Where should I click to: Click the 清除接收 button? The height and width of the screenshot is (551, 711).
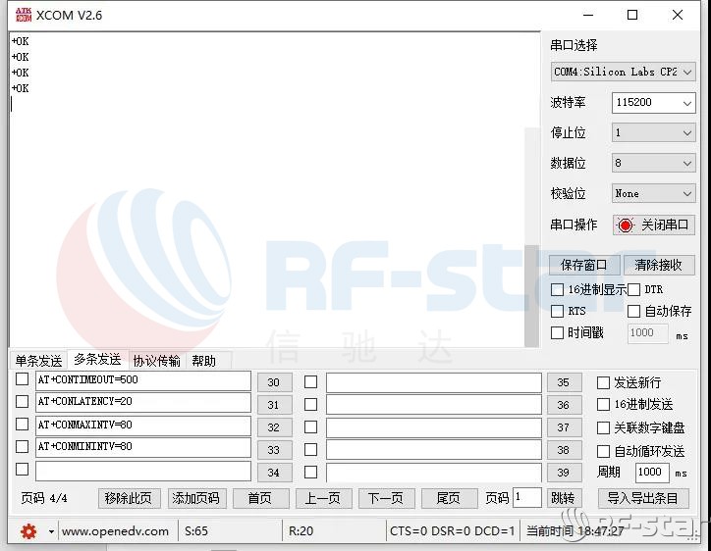coord(658,265)
